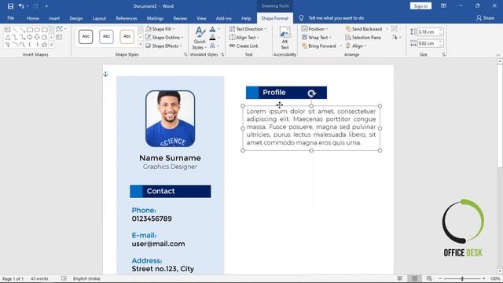The width and height of the screenshot is (503, 283).
Task: Click the Share button
Action: click(x=485, y=18)
